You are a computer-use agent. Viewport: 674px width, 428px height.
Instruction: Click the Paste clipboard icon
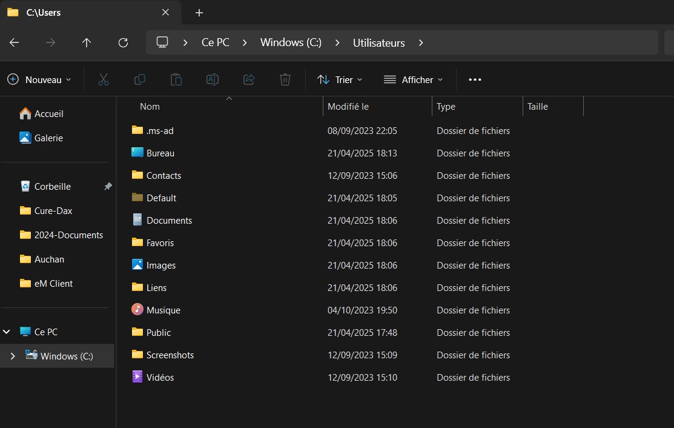point(176,79)
